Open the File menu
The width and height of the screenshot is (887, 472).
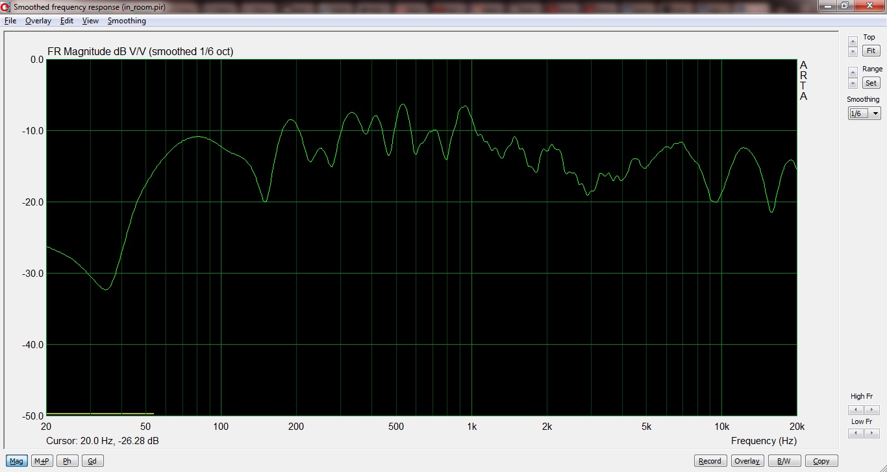(10, 21)
